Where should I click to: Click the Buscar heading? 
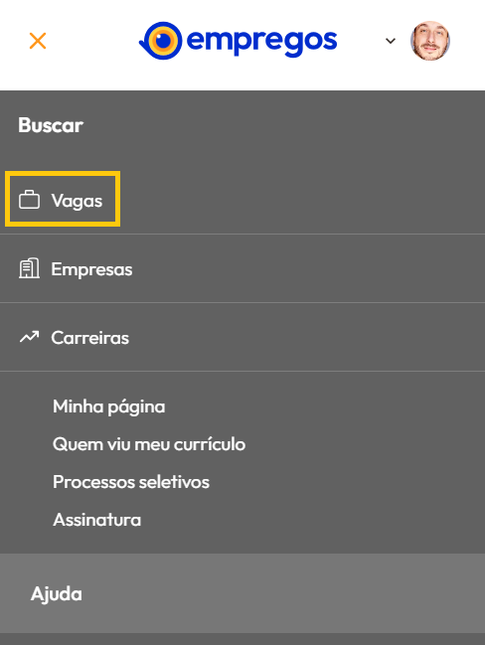pyautogui.click(x=51, y=125)
